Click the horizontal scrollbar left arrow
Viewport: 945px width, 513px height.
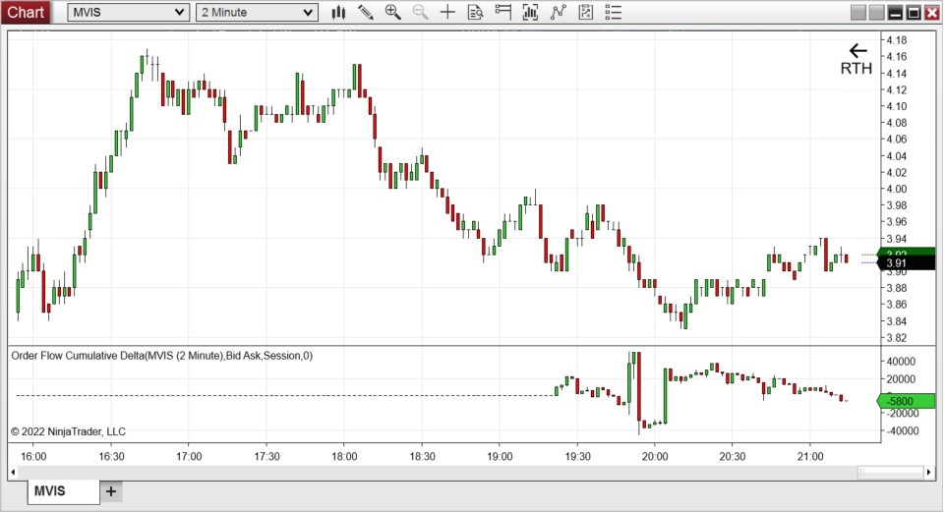tap(13, 472)
